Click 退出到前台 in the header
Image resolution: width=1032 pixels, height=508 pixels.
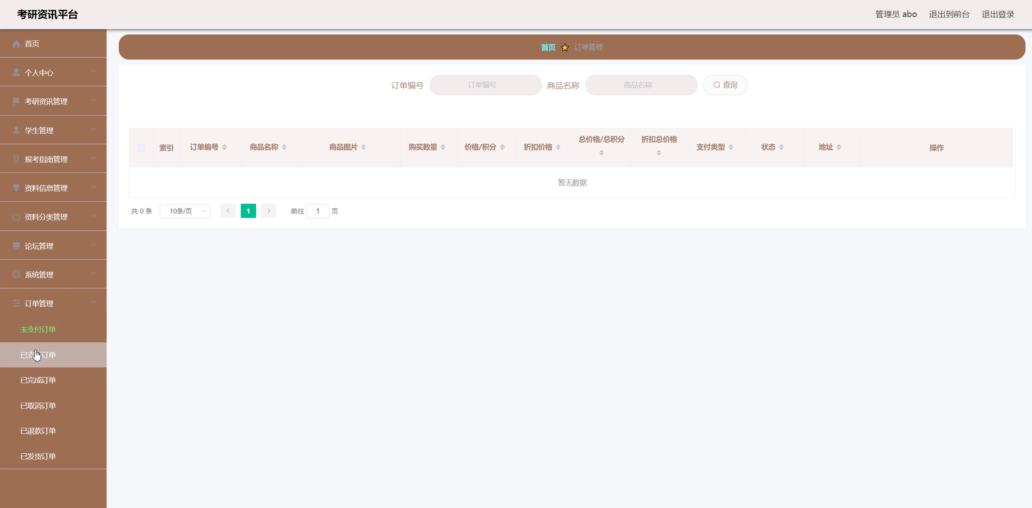click(949, 14)
